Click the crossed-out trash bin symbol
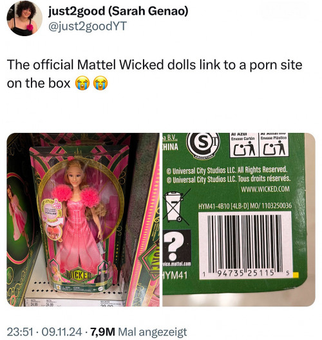This screenshot has height=340, width=322. (x=176, y=206)
